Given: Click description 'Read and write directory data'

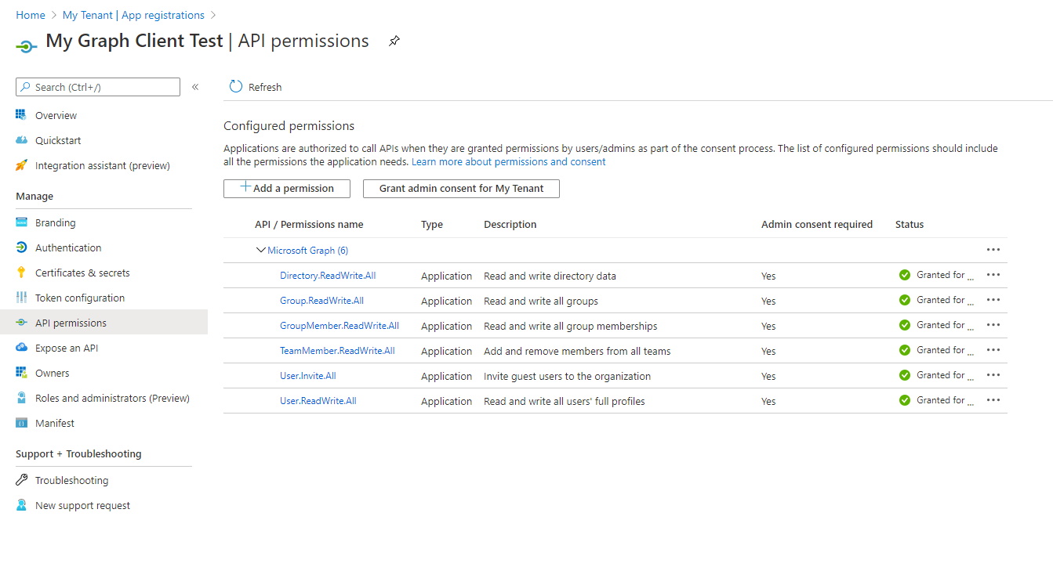Looking at the screenshot, I should point(550,276).
